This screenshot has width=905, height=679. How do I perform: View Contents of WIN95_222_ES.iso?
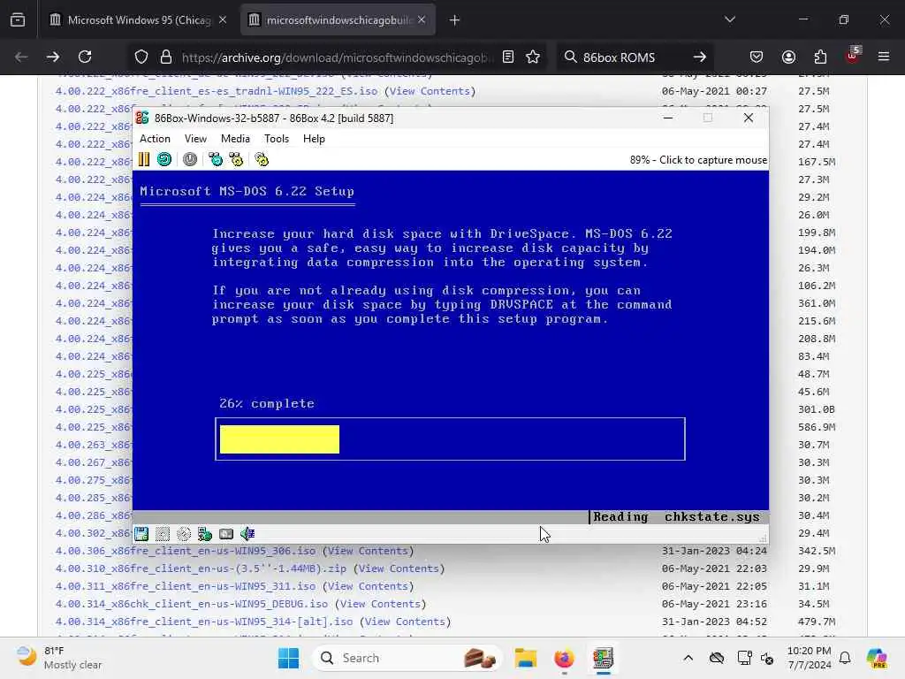430,91
